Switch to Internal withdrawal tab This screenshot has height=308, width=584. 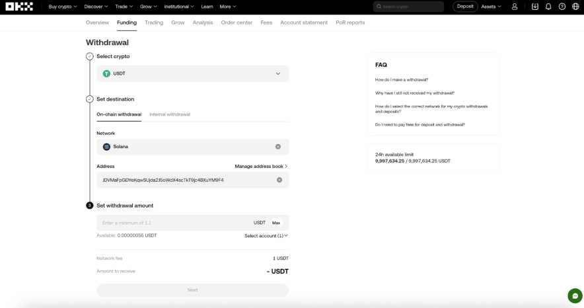pos(170,114)
